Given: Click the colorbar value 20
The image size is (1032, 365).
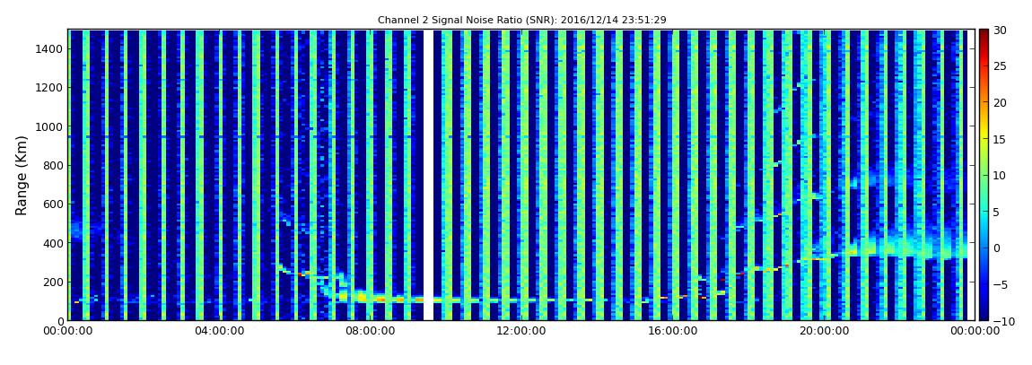Looking at the screenshot, I should 1000,102.
